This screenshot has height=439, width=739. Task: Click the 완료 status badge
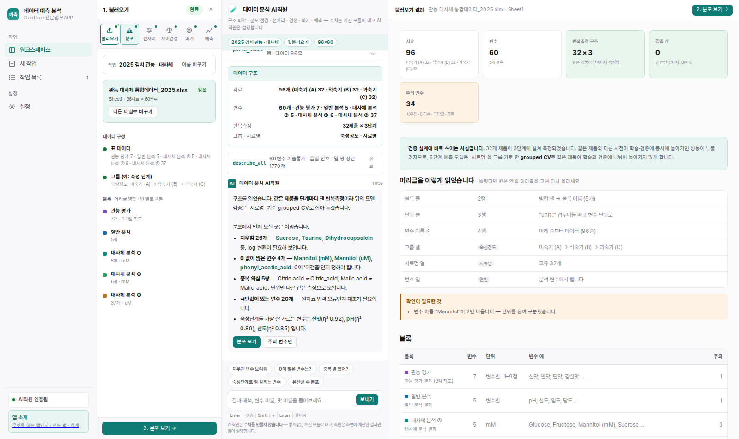(194, 9)
